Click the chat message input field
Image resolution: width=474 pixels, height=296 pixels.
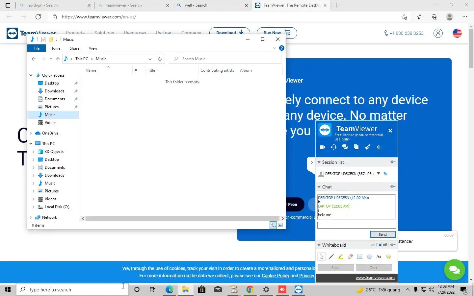point(356,225)
